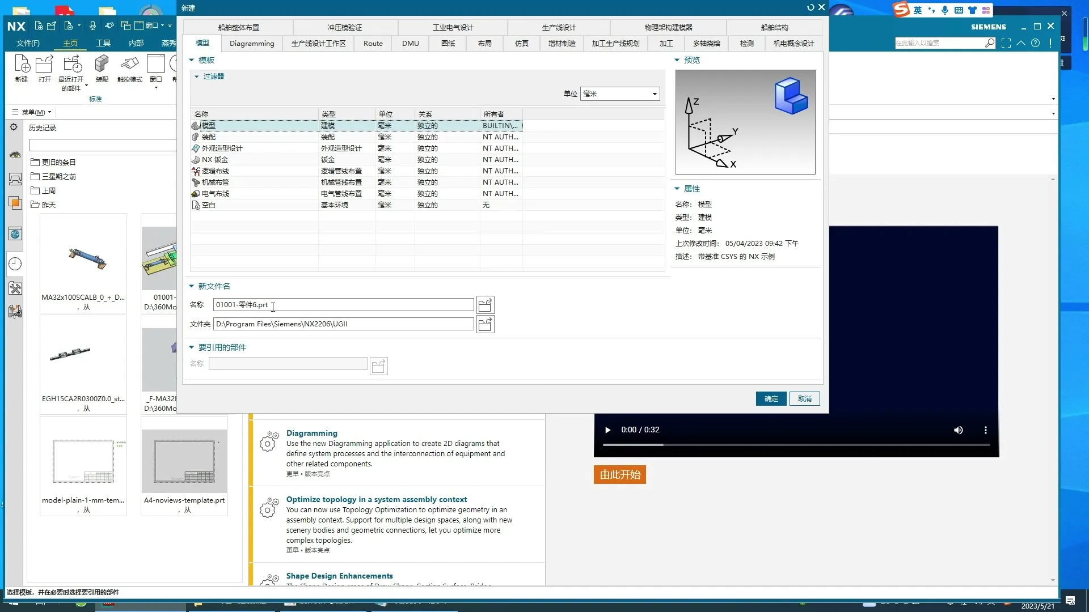
Task: Click the 确定 OK button
Action: [771, 399]
